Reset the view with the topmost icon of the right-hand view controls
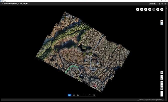 (162, 73)
